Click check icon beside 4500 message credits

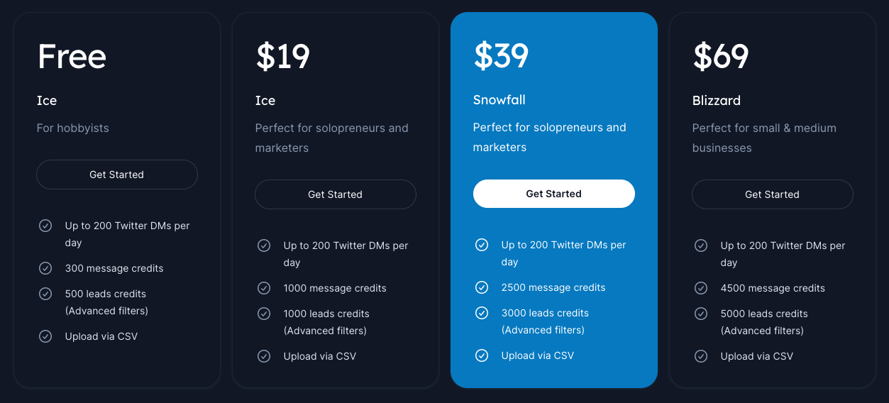coord(701,288)
